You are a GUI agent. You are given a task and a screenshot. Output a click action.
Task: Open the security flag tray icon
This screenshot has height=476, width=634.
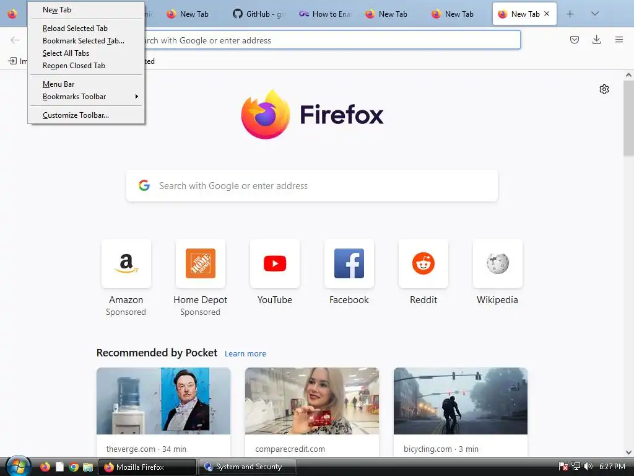coord(563,467)
